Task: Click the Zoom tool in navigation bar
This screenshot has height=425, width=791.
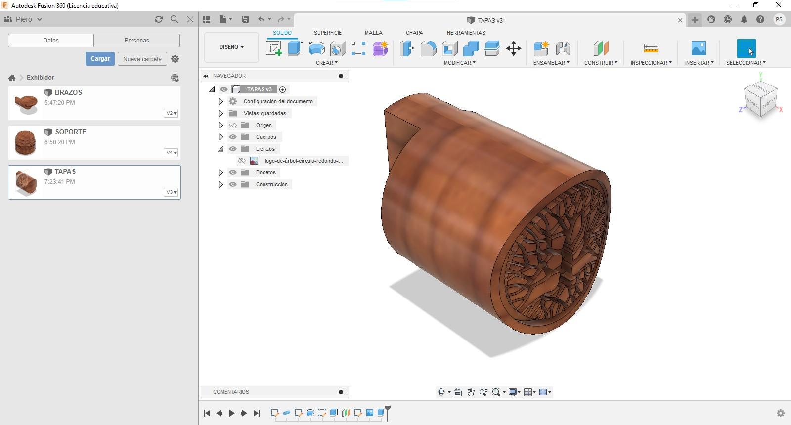Action: (x=483, y=392)
